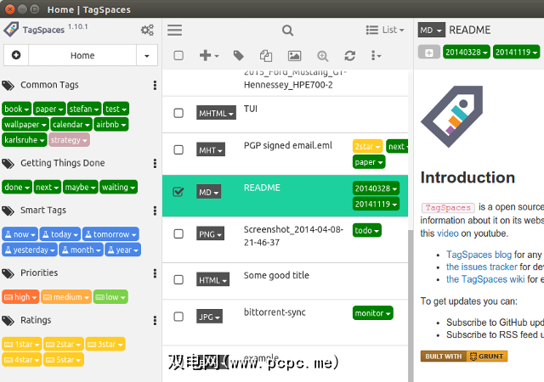Viewport: 544px width, 382px height.
Task: Click the medium priority tag
Action: click(66, 297)
